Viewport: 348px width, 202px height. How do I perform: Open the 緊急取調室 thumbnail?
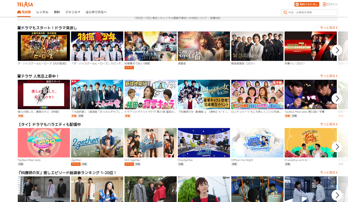point(257,46)
